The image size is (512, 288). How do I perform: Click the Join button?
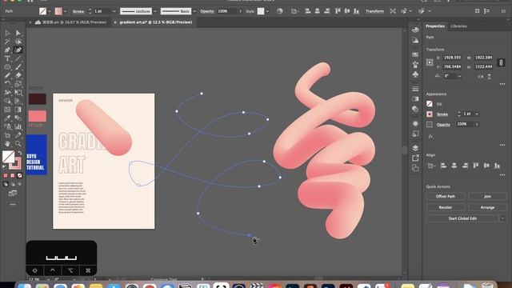point(487,196)
